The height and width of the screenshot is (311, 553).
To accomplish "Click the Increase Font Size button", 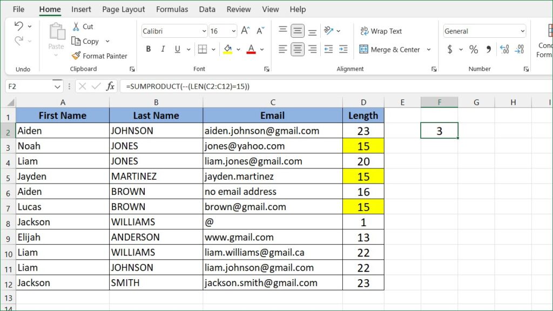I will [x=245, y=30].
